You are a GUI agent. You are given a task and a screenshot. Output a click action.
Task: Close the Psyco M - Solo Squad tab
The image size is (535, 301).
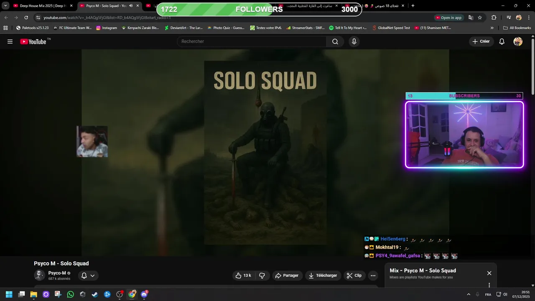click(138, 6)
